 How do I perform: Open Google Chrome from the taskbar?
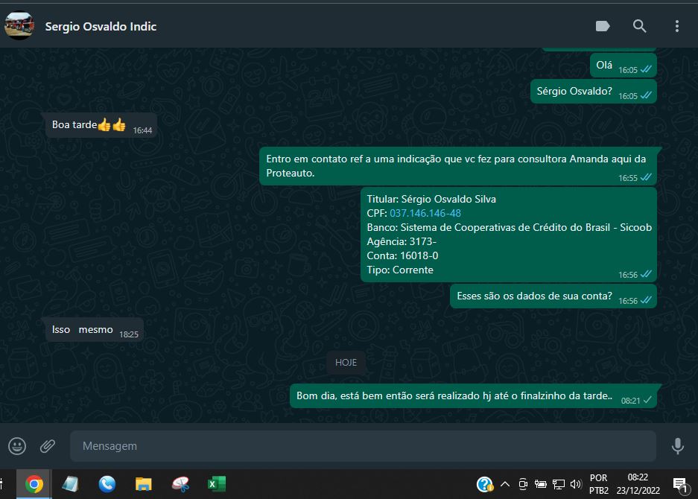click(x=34, y=484)
